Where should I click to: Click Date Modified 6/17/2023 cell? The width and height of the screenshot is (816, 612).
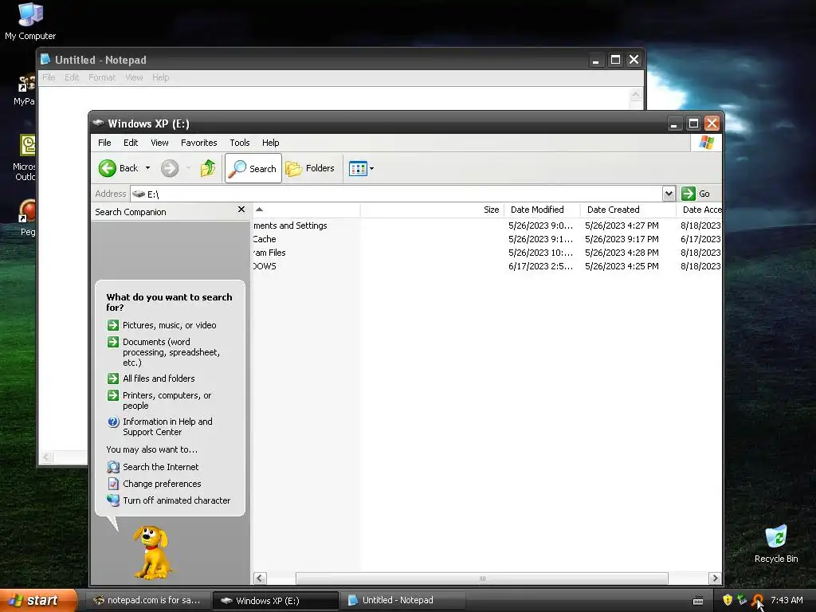[x=540, y=266]
